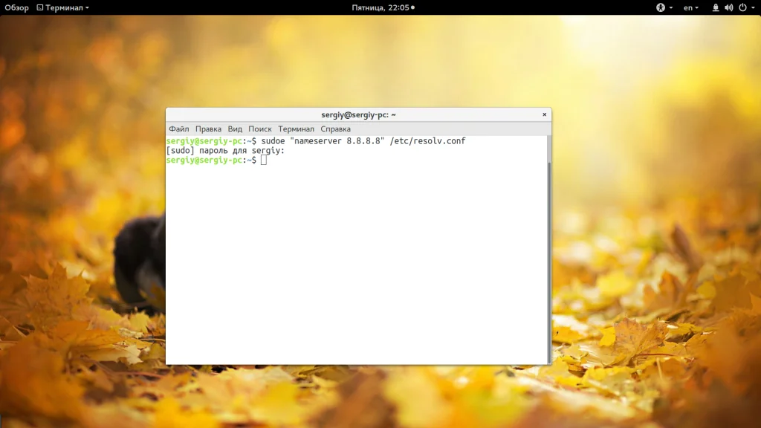The height and width of the screenshot is (428, 761).
Task: Open the Справка menu
Action: tap(335, 129)
